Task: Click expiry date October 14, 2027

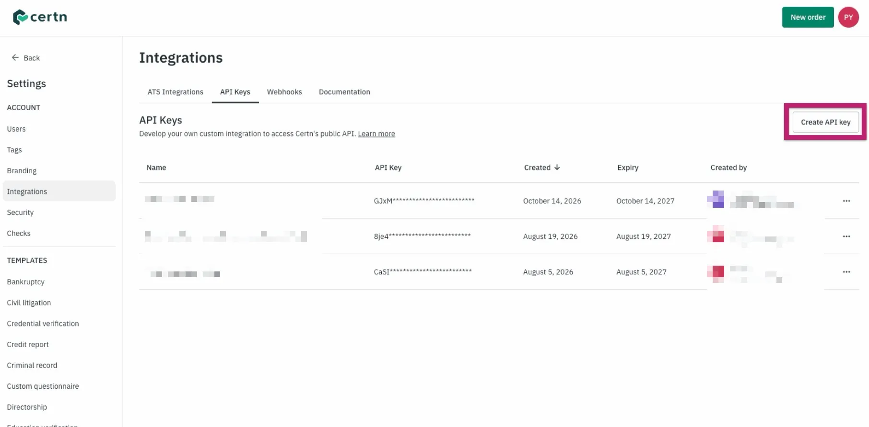Action: coord(645,201)
